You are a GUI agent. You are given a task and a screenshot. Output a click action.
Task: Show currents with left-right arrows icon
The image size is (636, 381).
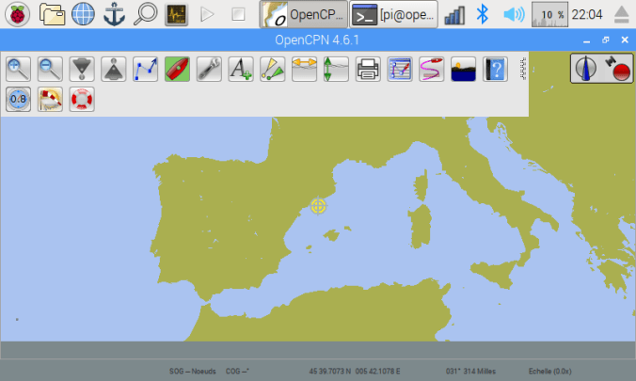point(304,69)
